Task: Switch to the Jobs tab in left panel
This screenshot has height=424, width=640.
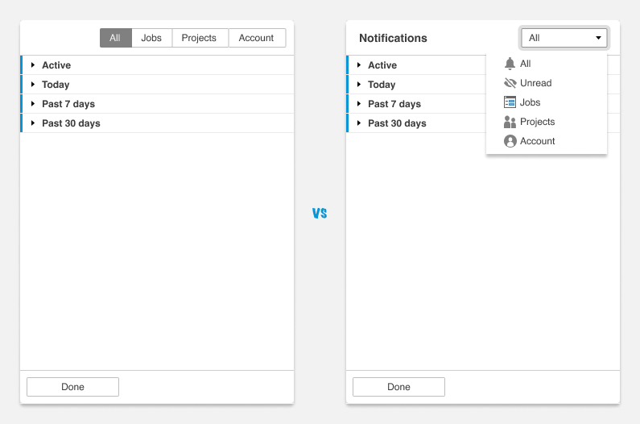Action: (151, 38)
